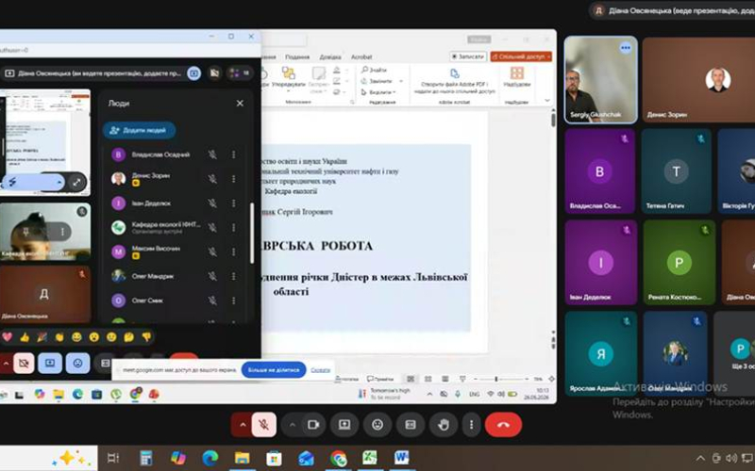Screen dimensions: 755x471
Task: Open more options on the Sergiy Glushchak video tile
Action: coord(626,48)
